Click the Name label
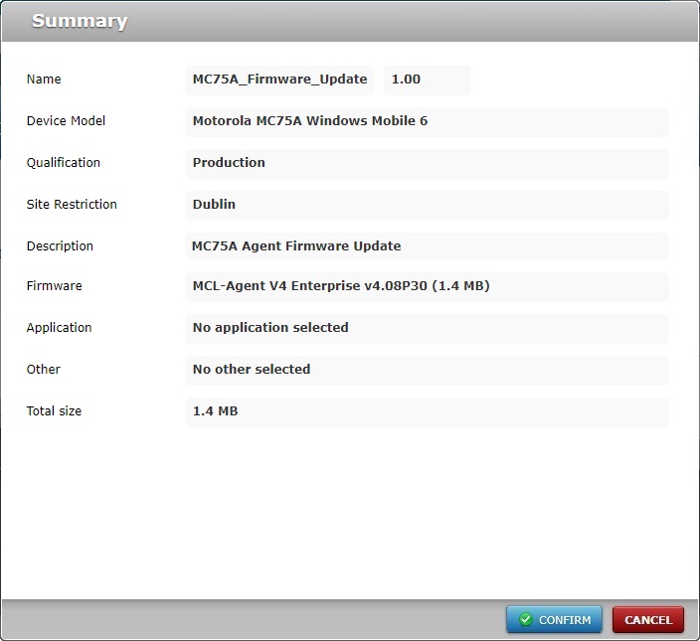Screen dimensions: 700x641 [44, 79]
